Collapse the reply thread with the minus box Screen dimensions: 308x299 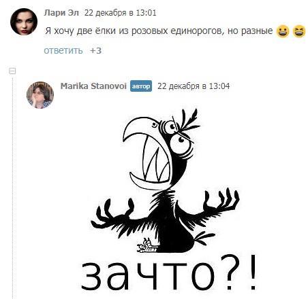pyautogui.click(x=12, y=71)
